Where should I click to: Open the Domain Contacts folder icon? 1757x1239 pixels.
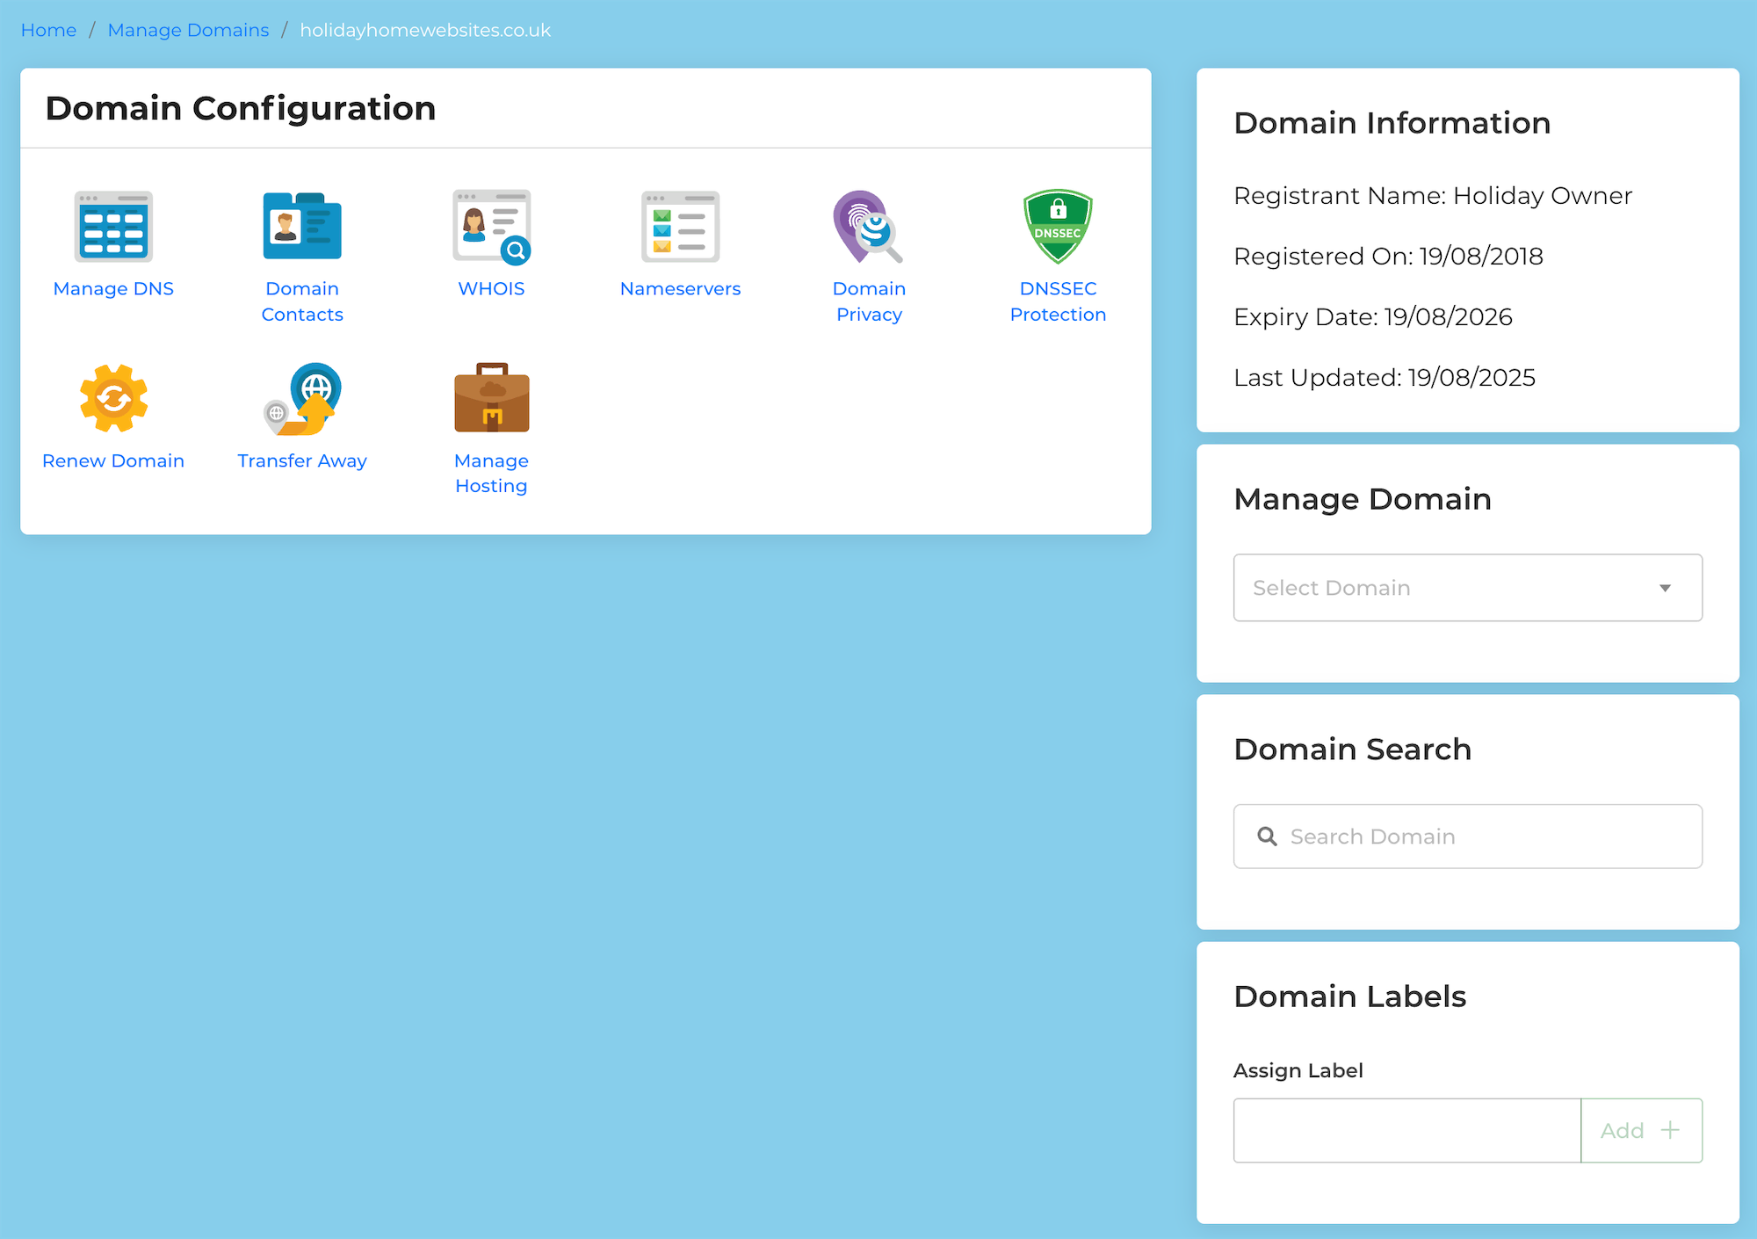coord(302,227)
